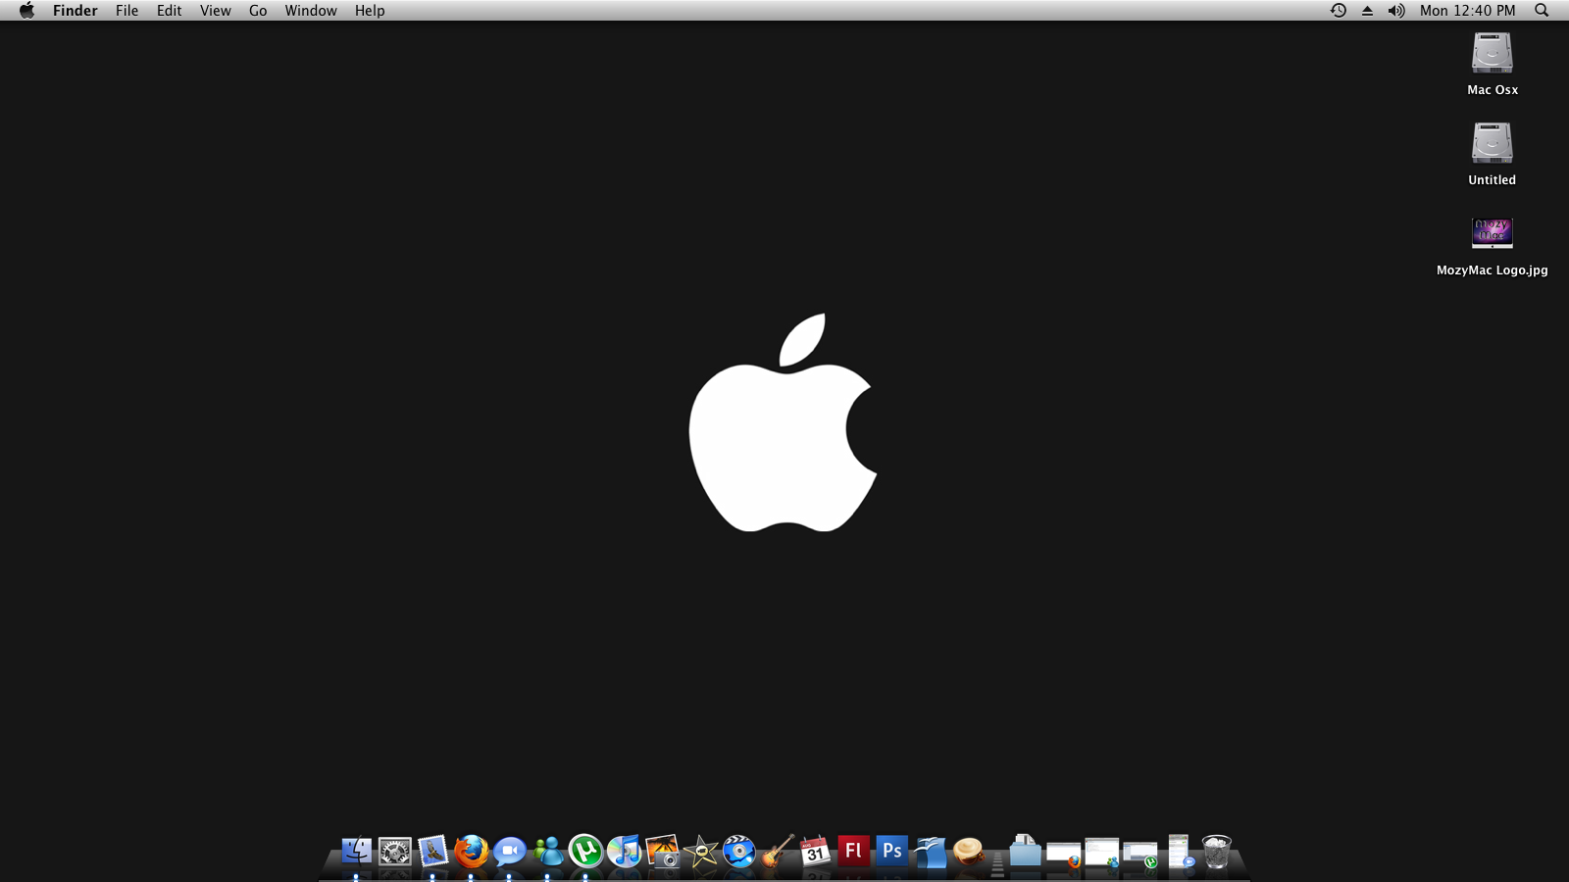
Task: Open GarageBand guitar icon in Dock
Action: click(777, 851)
